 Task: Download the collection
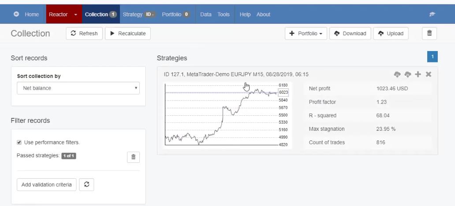coord(350,33)
